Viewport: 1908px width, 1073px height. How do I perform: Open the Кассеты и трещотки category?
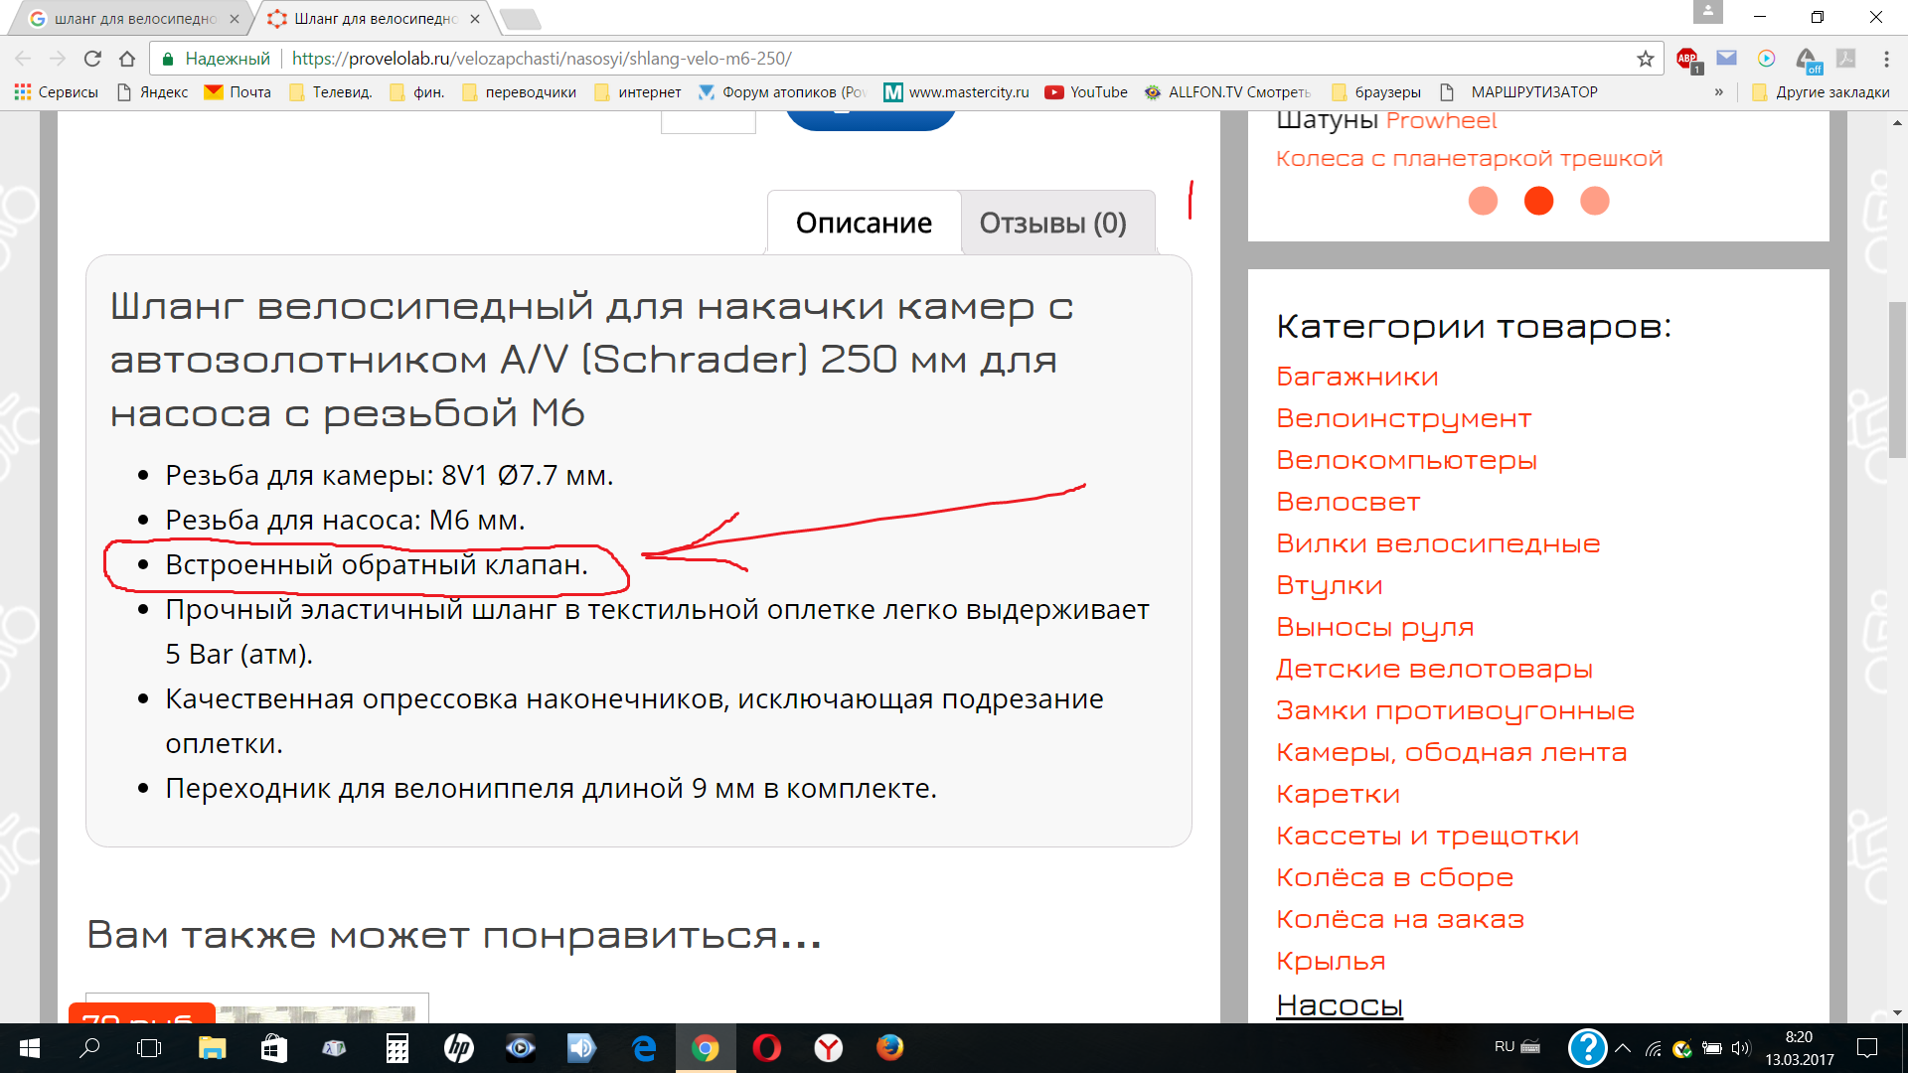coord(1427,836)
